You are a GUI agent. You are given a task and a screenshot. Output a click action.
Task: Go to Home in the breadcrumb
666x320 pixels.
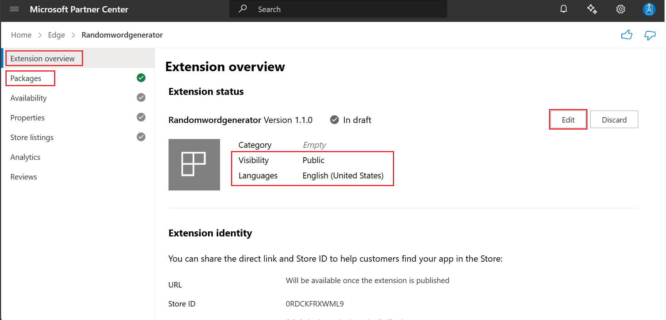coord(21,35)
